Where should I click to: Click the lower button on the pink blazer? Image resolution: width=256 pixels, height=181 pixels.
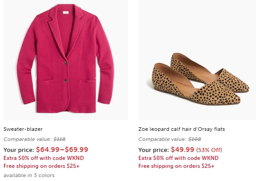66,81
